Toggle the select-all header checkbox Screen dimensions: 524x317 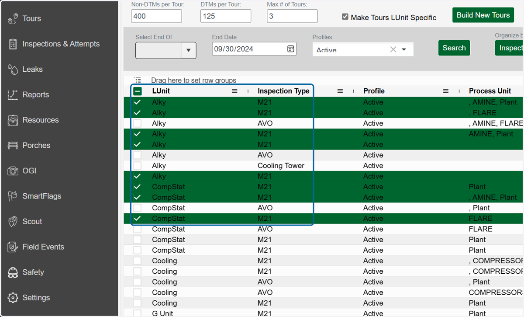pos(138,91)
